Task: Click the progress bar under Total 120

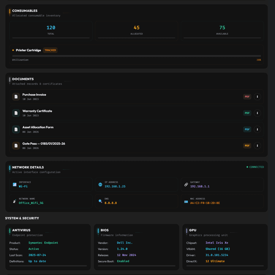Action: click(51, 38)
